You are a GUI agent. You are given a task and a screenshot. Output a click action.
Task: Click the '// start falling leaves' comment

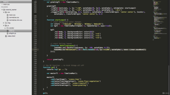click(x=61, y=44)
